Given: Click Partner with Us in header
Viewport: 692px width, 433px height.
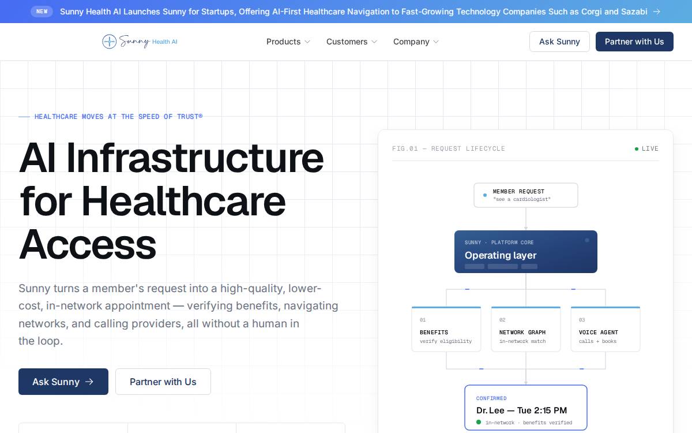Looking at the screenshot, I should coord(634,42).
